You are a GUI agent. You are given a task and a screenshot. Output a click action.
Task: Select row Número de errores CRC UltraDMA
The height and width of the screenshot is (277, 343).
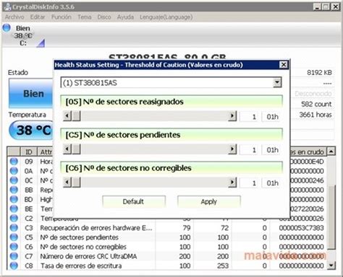pyautogui.click(x=167, y=256)
